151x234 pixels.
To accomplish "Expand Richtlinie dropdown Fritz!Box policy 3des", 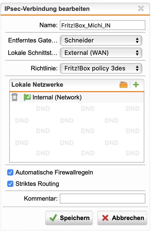I will click(x=101, y=68).
